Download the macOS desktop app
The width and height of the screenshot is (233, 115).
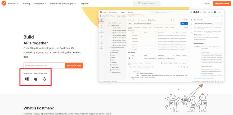pyautogui.click(x=35, y=79)
